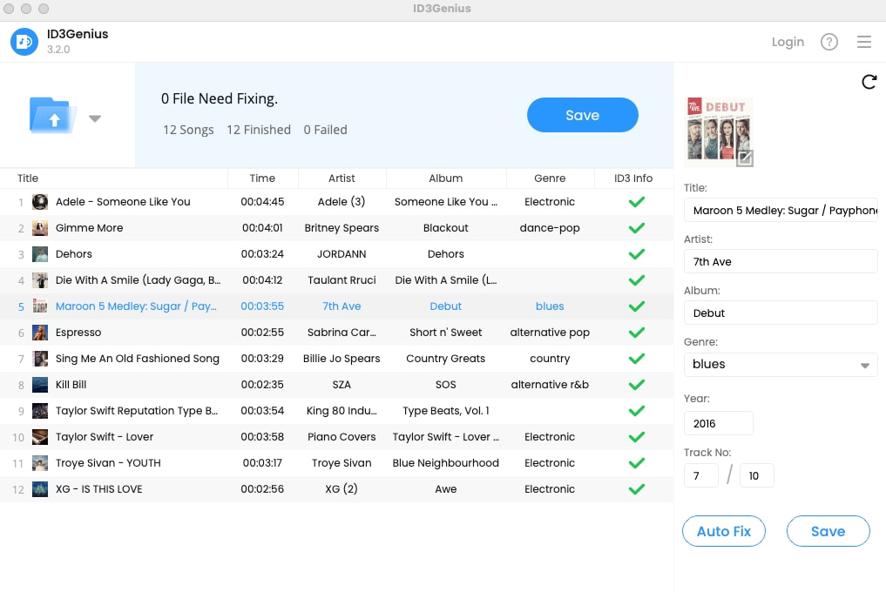The image size is (886, 592).
Task: Click the 'Taulant Rruci' artist cell
Action: pos(342,280)
